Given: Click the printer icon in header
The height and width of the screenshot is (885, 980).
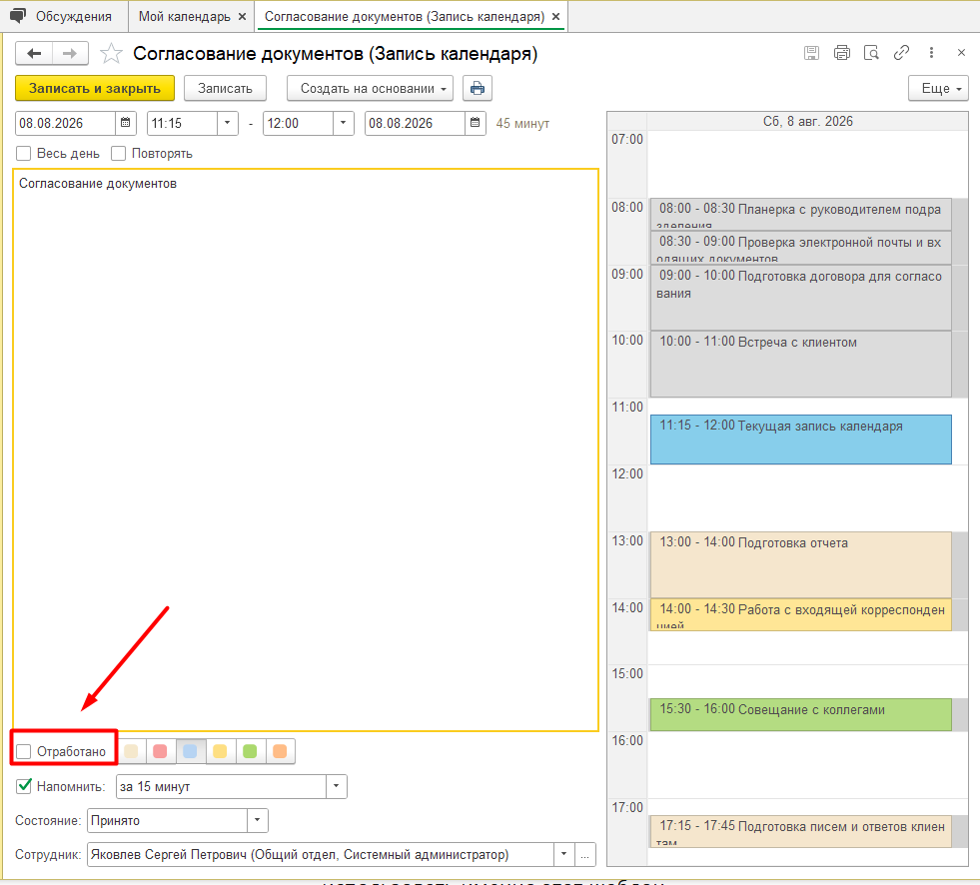Looking at the screenshot, I should pyautogui.click(x=842, y=53).
